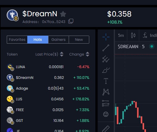
Task: Click the -6.47% change value
Action: pos(83,67)
